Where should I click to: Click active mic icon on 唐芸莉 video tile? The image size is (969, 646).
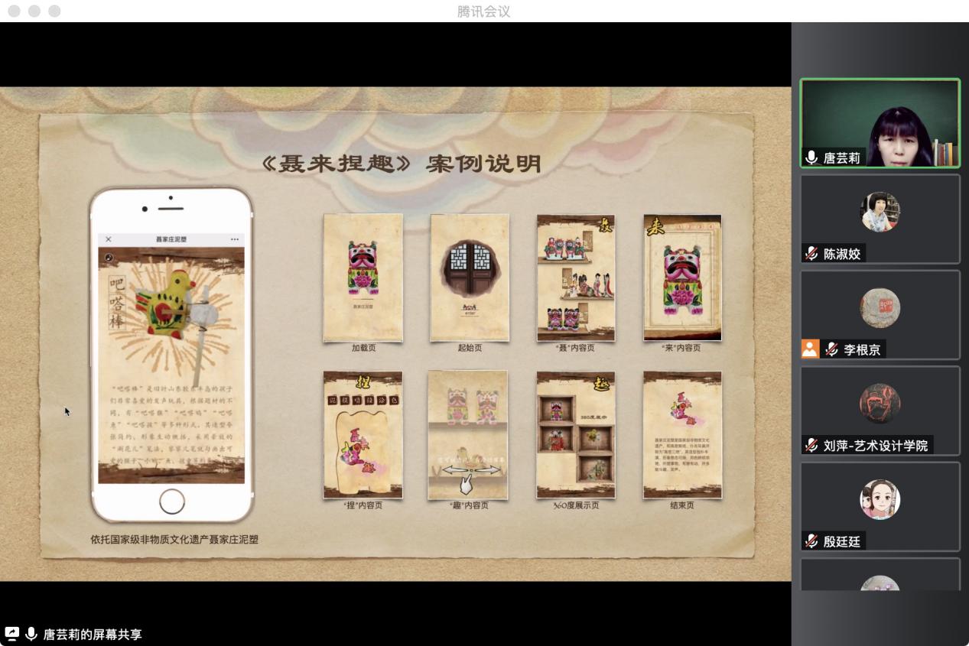coord(811,157)
